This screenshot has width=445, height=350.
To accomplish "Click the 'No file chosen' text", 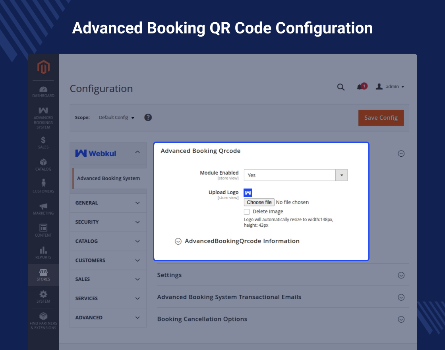I will (292, 202).
